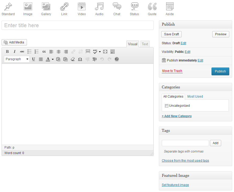The image size is (234, 192).
Task: Click the blue Publish button
Action: pyautogui.click(x=220, y=71)
